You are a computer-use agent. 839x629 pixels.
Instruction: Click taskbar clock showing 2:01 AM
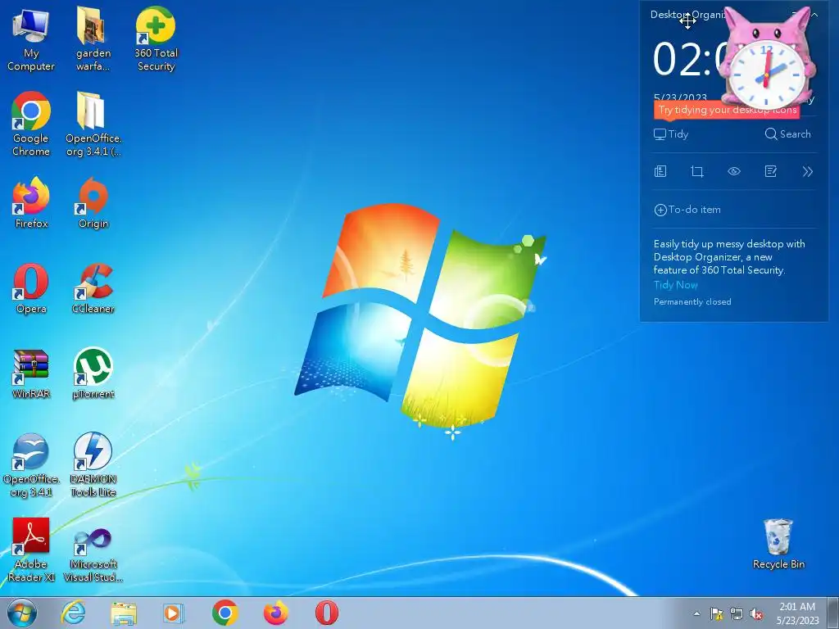pos(797,613)
